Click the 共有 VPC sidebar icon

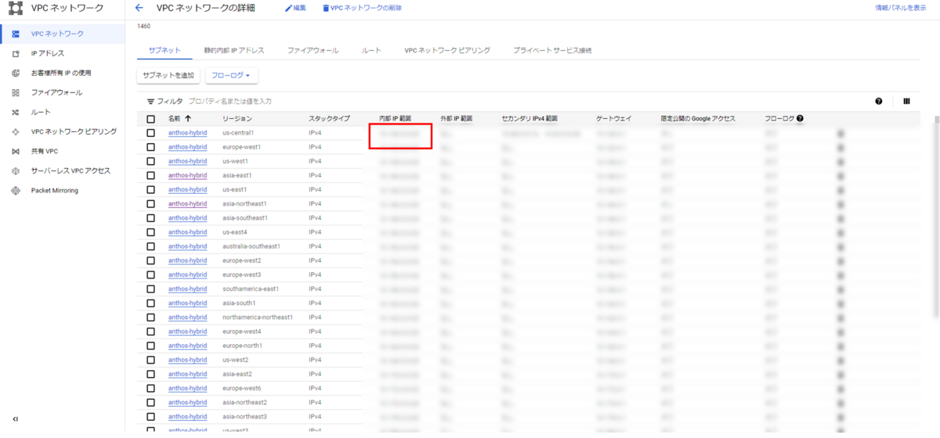point(15,151)
